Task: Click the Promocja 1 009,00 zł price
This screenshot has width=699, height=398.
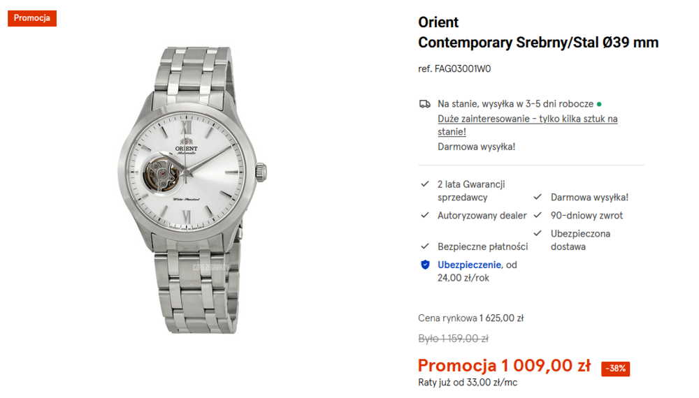Action: point(504,365)
